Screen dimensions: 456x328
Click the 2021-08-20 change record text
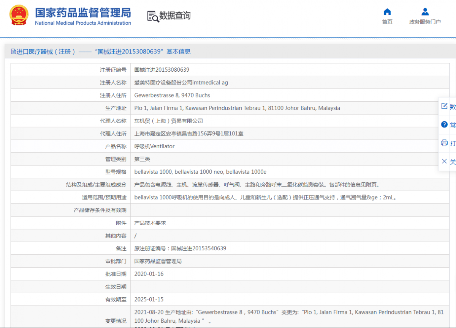click(x=289, y=317)
